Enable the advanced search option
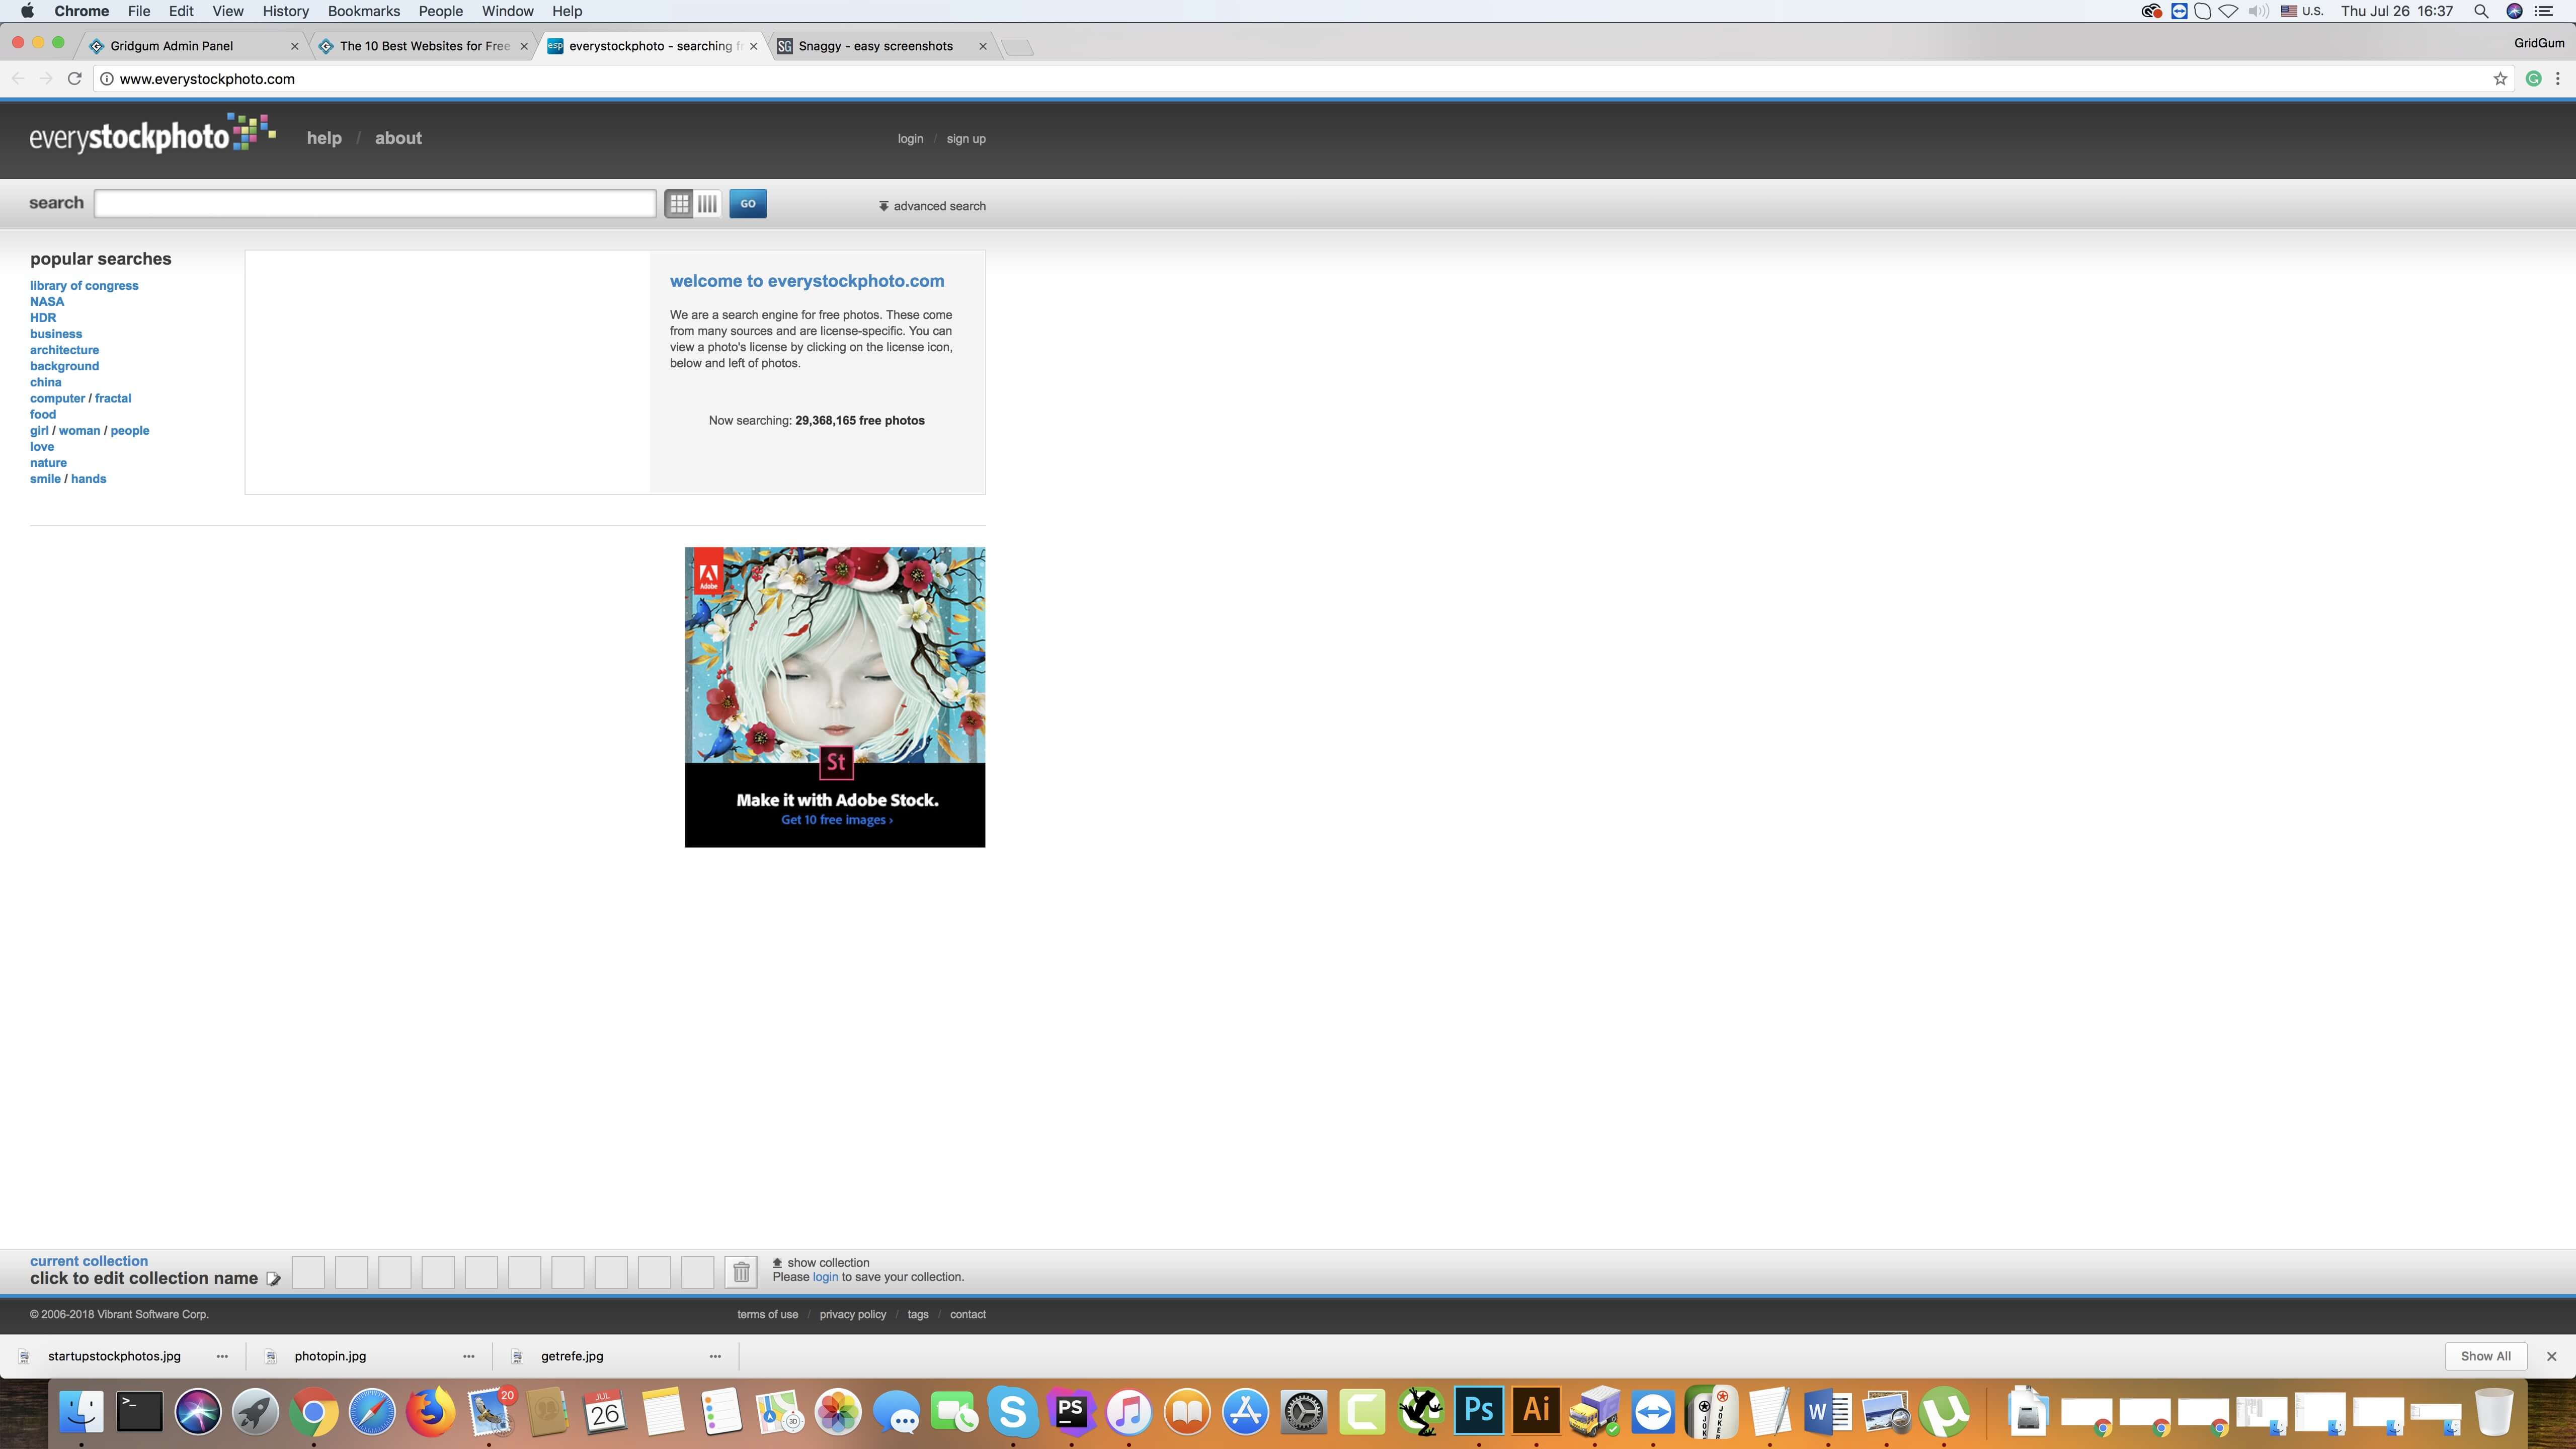This screenshot has width=2576, height=1449. (x=932, y=205)
